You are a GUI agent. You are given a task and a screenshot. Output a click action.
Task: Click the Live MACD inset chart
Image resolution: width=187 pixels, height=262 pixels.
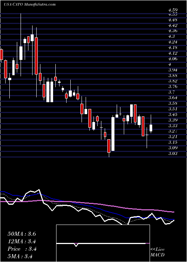tap(103, 243)
